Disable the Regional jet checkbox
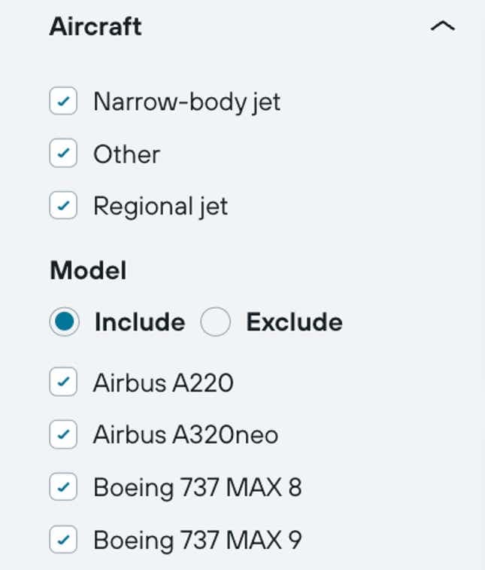 [63, 206]
